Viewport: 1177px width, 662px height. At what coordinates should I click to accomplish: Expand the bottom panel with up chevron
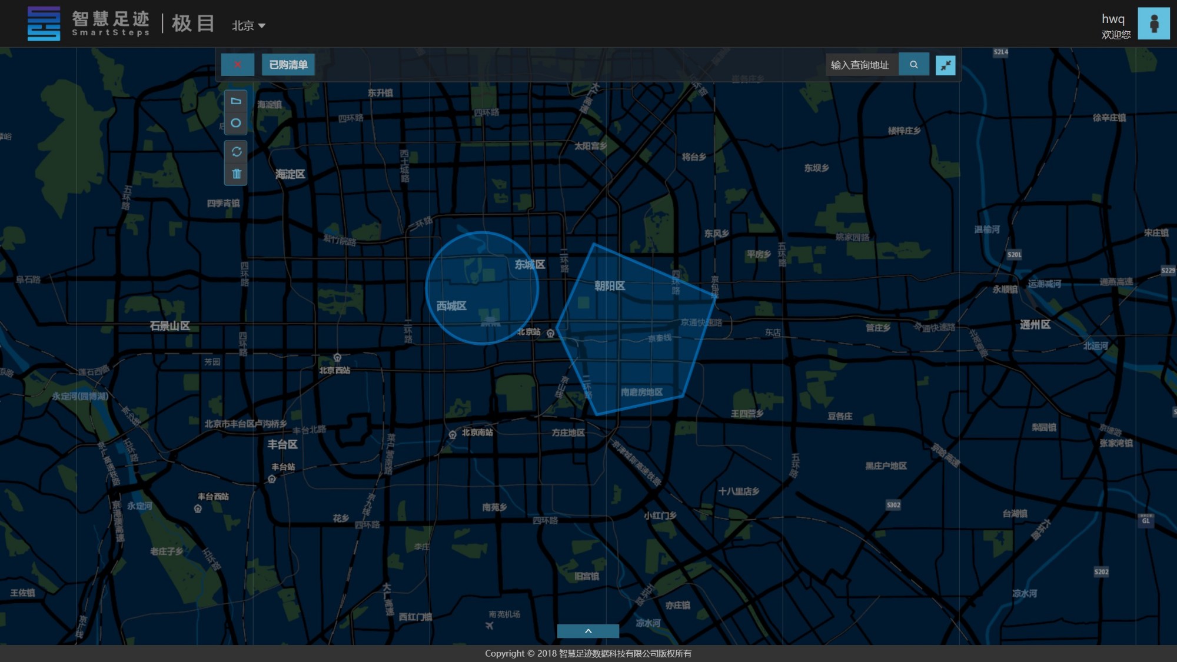pos(588,631)
